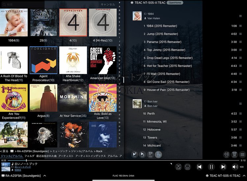Select the 'next' queue insert mode icon
This screenshot has width=247, height=181.
[x=151, y=155]
